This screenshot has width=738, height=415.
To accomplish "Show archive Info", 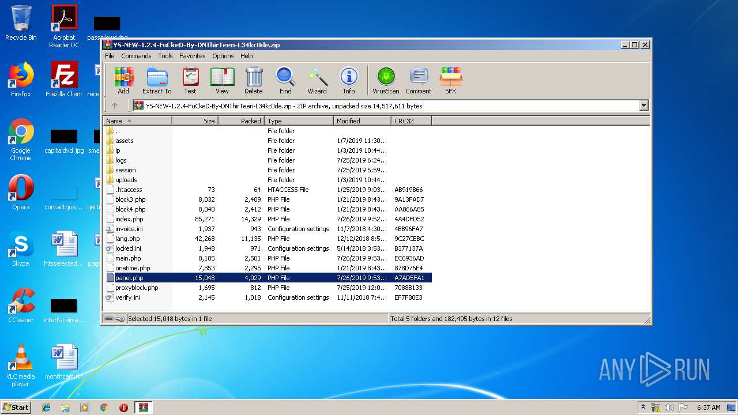I will 349,80.
